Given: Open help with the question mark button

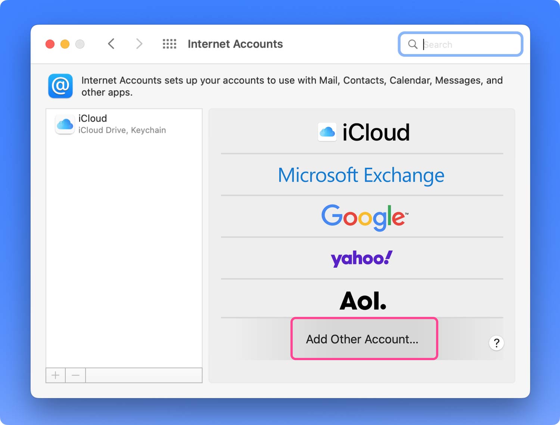Looking at the screenshot, I should (x=497, y=343).
